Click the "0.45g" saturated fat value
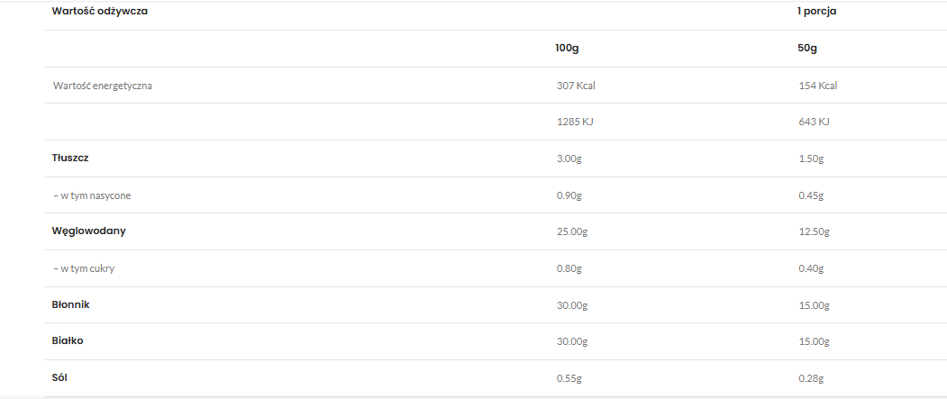Viewport: 947px width, 399px height. [x=811, y=195]
